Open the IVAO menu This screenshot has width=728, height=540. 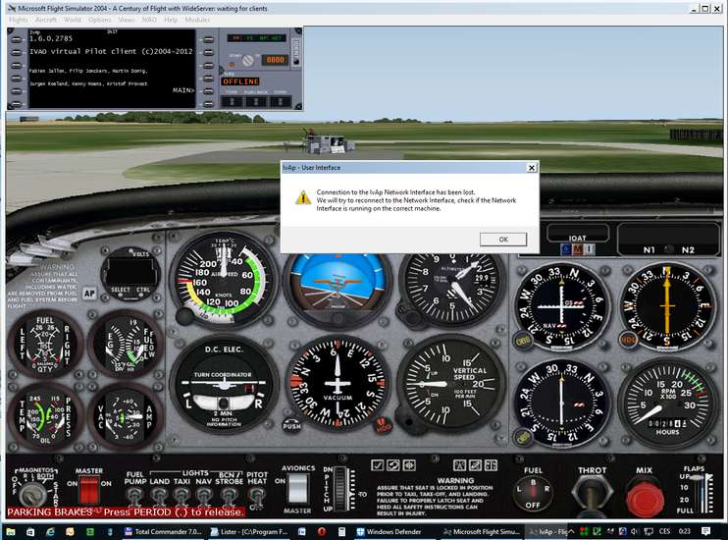pos(148,20)
